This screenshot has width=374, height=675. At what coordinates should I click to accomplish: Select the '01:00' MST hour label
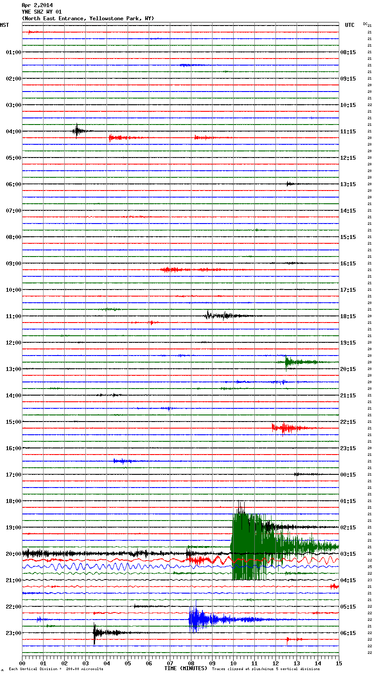click(14, 52)
